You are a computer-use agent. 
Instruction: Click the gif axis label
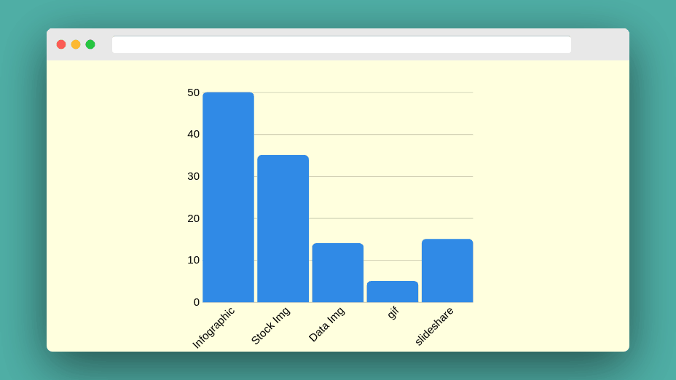[393, 313]
